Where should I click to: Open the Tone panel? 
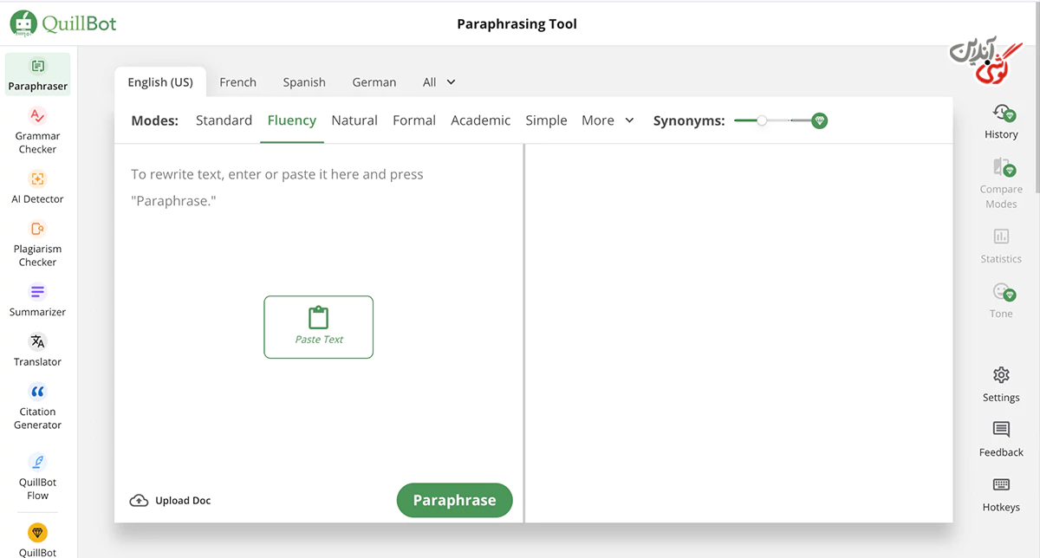(x=1001, y=300)
